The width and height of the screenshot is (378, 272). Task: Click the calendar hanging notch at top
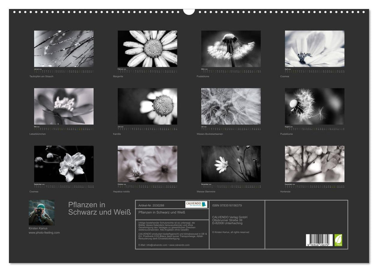189,11
